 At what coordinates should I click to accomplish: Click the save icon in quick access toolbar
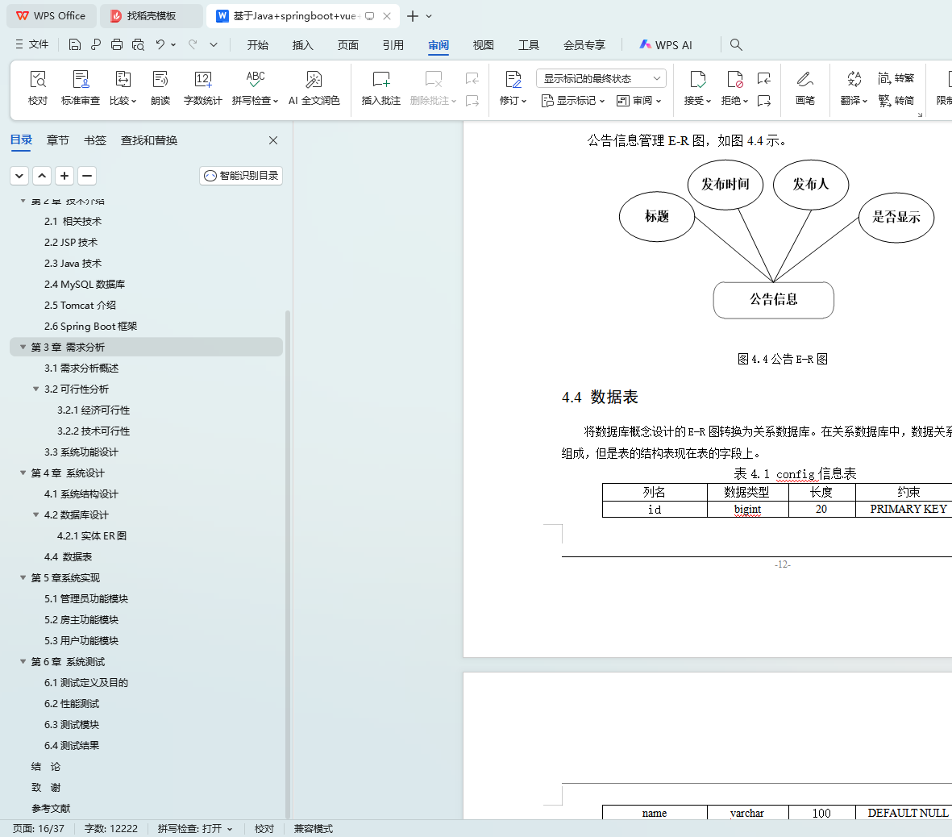click(75, 44)
